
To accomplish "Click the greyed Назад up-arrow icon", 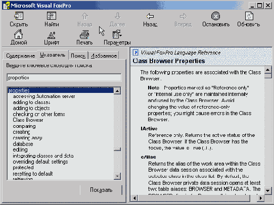I will coord(85,16).
